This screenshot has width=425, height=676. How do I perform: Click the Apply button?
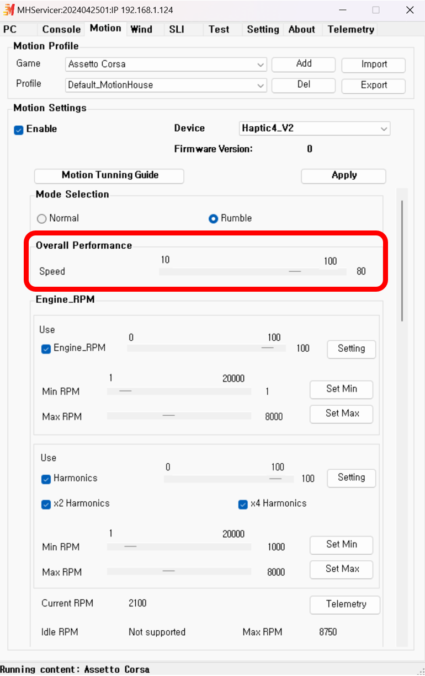[x=344, y=176]
